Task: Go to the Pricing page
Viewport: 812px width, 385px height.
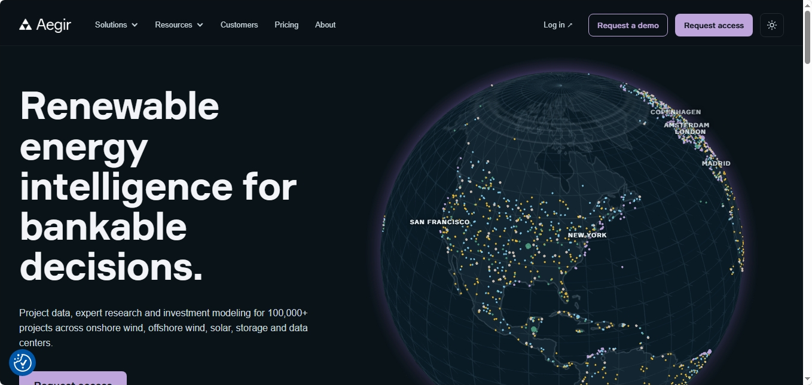Action: click(286, 25)
